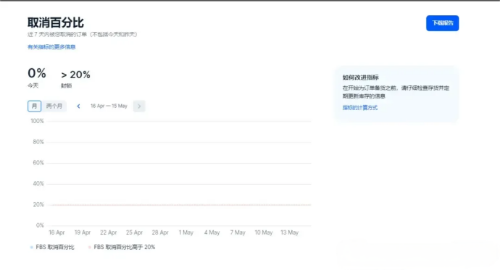Click the FBS 取消百分比高于 20% legend label
Screen dimensions: 500x273
click(x=125, y=247)
